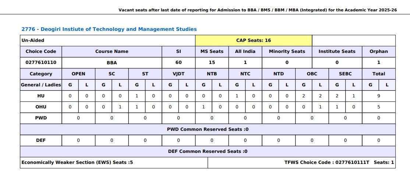Select the General / Ladies row label
410x190 pixels.
41,85
